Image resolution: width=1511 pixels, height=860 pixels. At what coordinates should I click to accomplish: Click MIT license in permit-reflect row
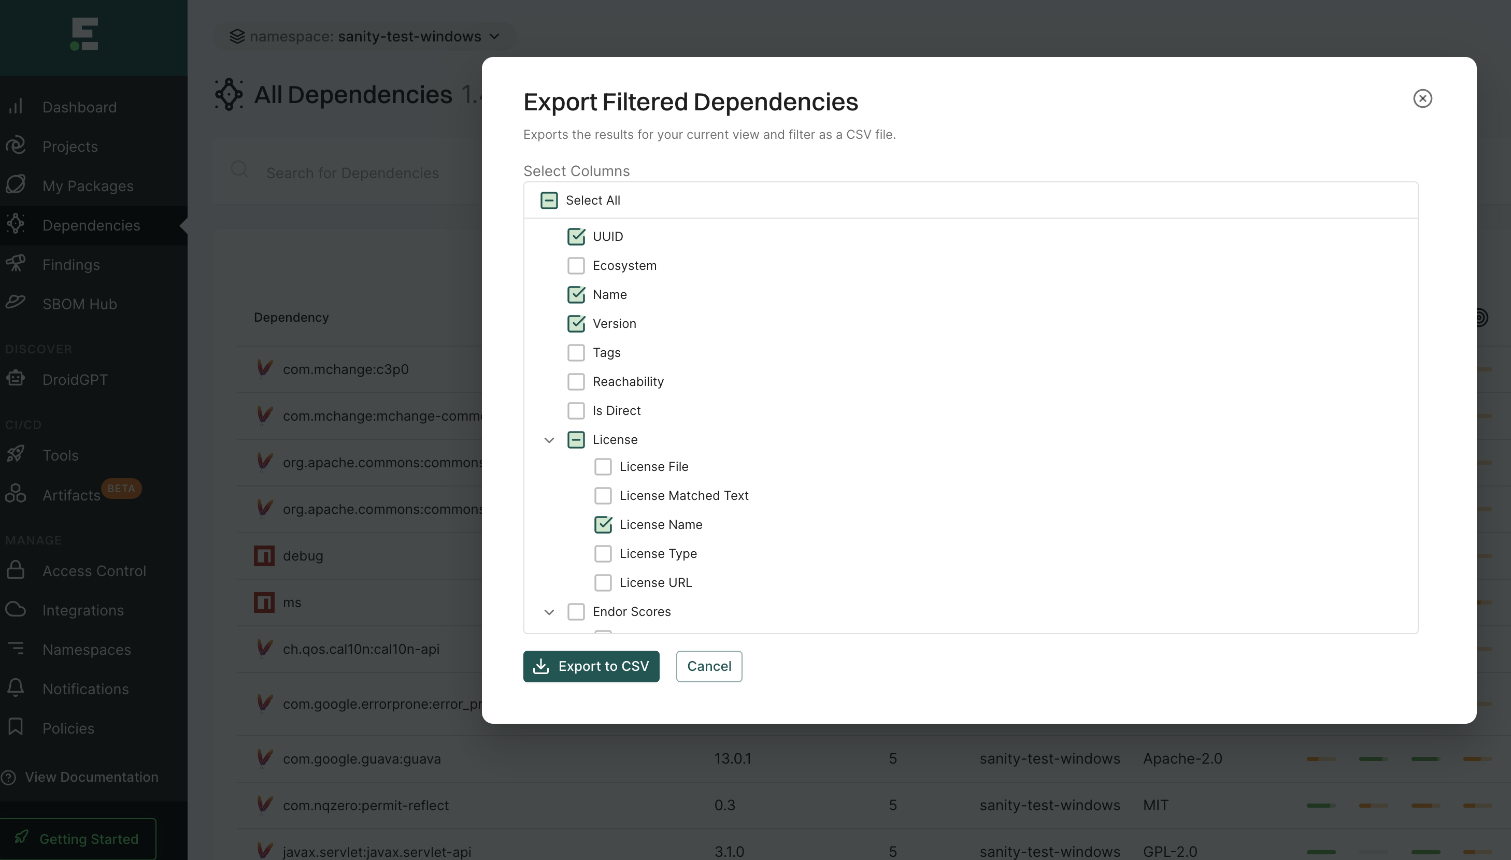1156,805
